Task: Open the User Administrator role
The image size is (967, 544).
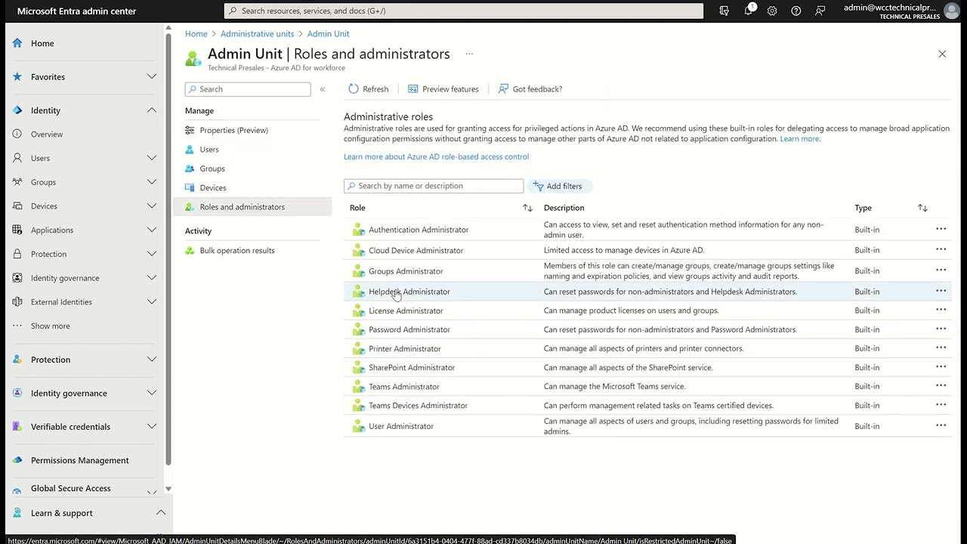Action: (x=400, y=426)
